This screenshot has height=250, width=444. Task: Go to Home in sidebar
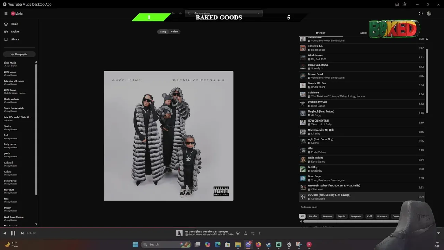click(14, 24)
